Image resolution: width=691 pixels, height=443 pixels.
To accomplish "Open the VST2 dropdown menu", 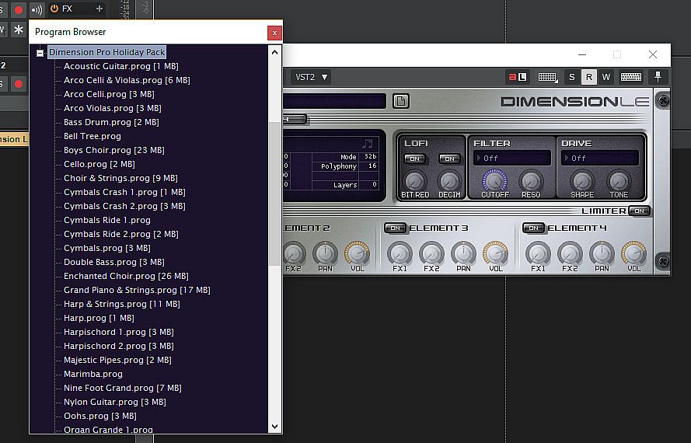I will (x=311, y=77).
